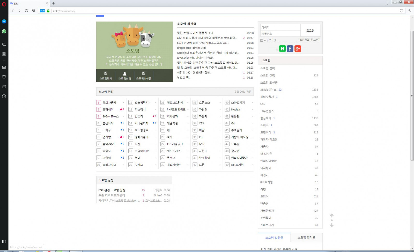This screenshot has height=252, width=414.
Task: Select the 소모임 최신글 tab
Action: pos(274,238)
